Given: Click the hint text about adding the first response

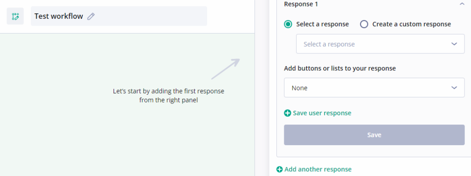Looking at the screenshot, I should [168, 96].
